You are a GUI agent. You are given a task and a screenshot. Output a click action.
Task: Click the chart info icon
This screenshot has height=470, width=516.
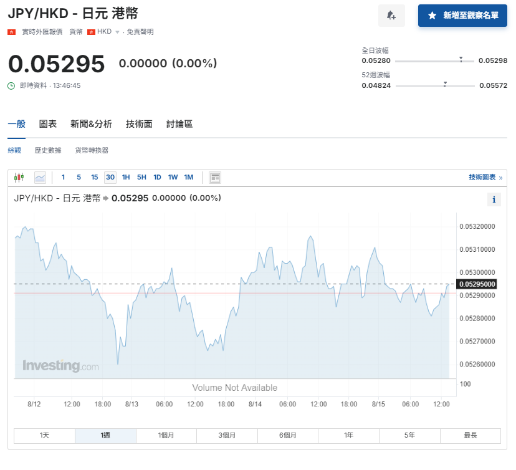[x=494, y=199]
